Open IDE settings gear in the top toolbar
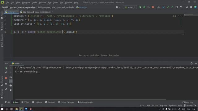 [x=191, y=7]
